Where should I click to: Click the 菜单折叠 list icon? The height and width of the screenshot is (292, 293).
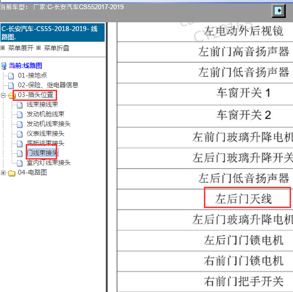38,48
